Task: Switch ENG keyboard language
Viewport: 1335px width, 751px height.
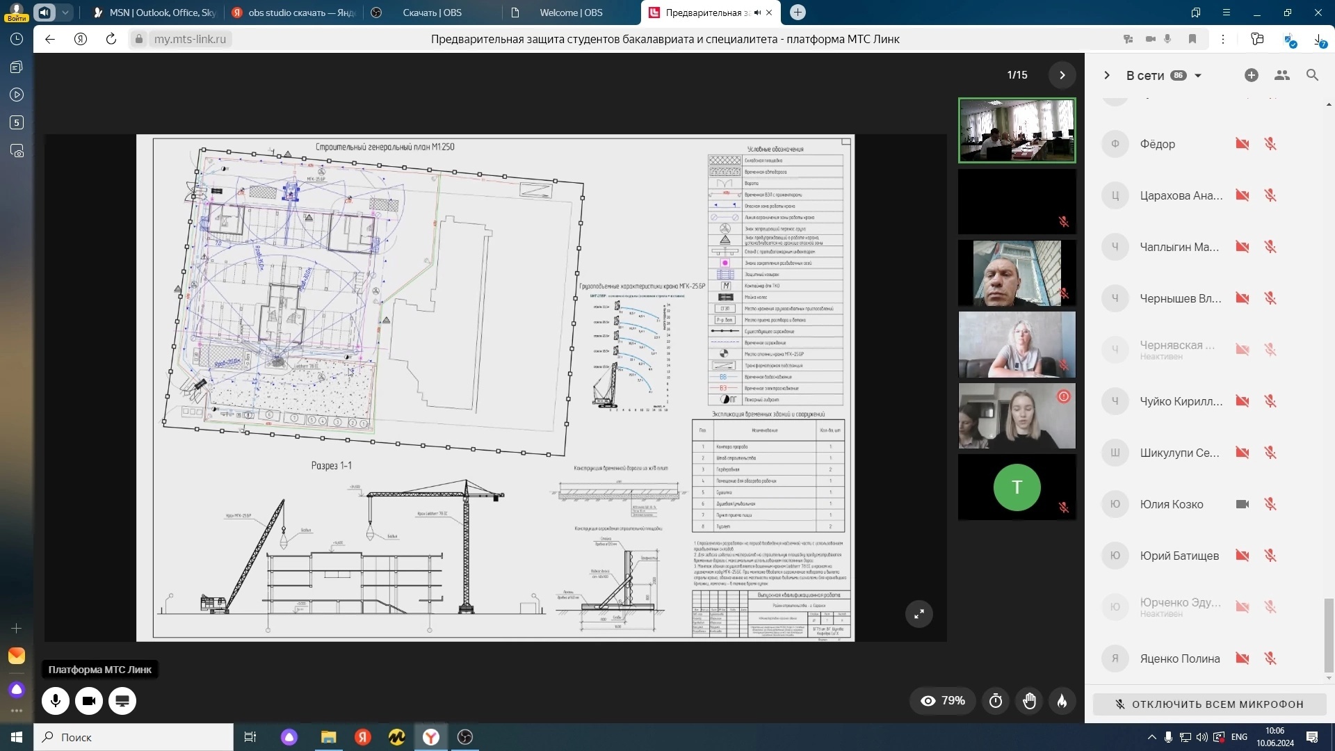Action: [1239, 737]
